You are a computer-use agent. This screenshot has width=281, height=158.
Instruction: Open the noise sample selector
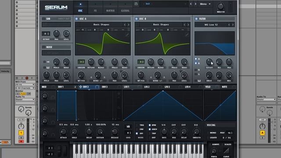tap(56, 53)
